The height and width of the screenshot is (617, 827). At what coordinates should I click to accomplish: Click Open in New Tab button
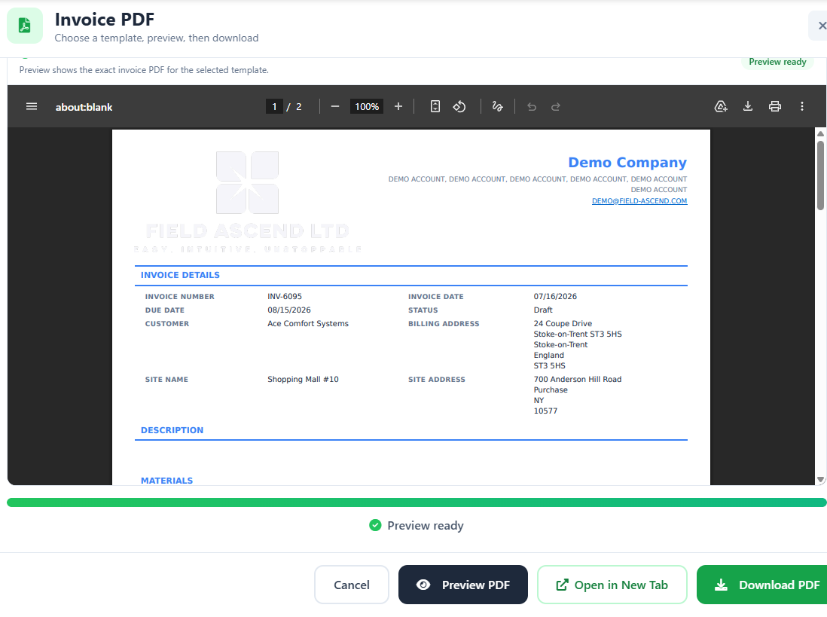point(612,585)
